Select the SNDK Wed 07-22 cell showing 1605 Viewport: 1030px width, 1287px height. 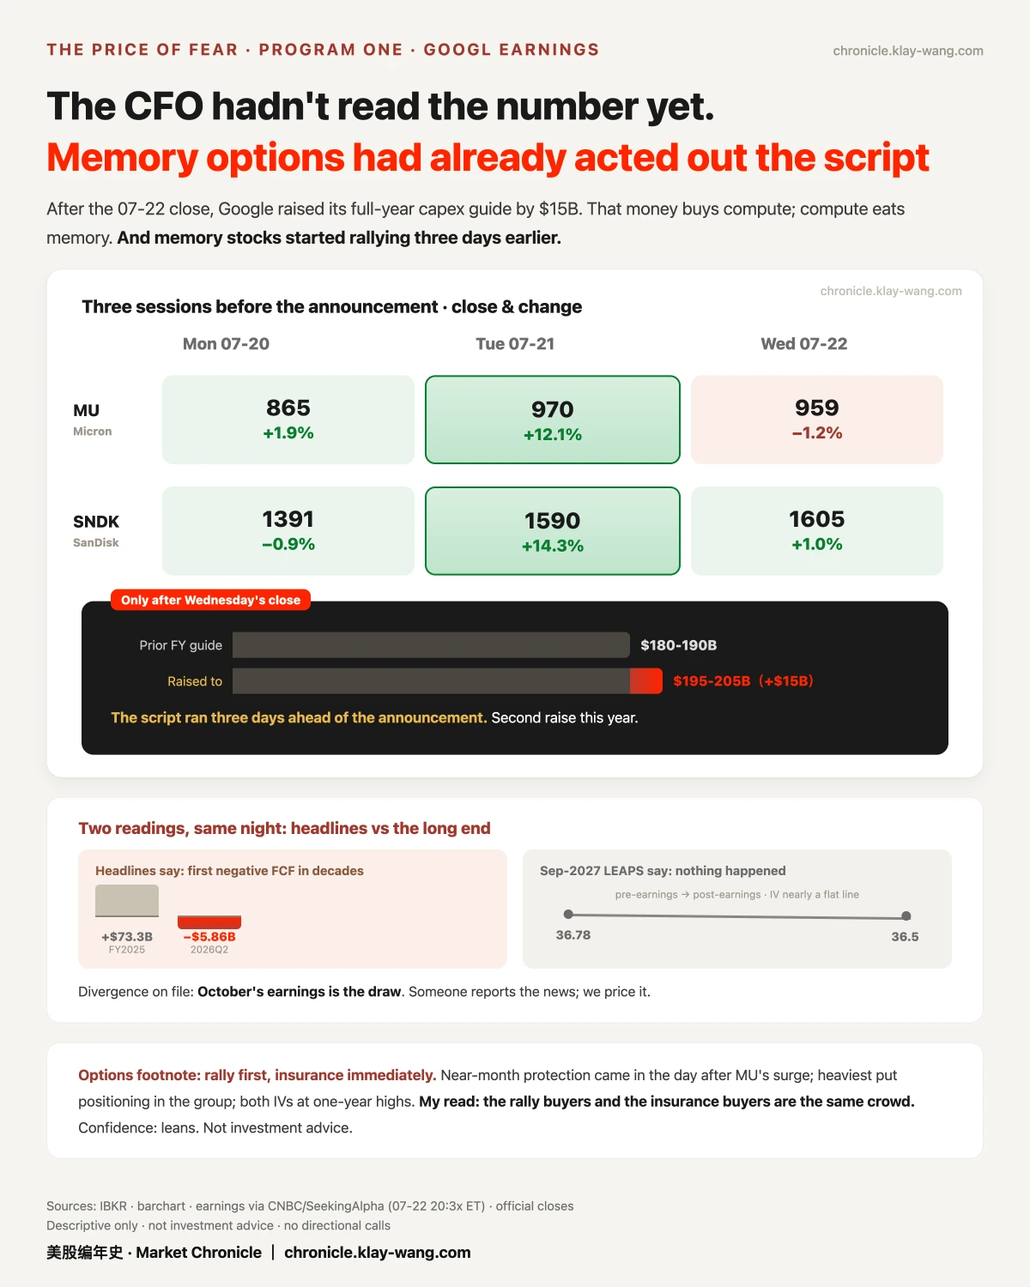pos(817,531)
